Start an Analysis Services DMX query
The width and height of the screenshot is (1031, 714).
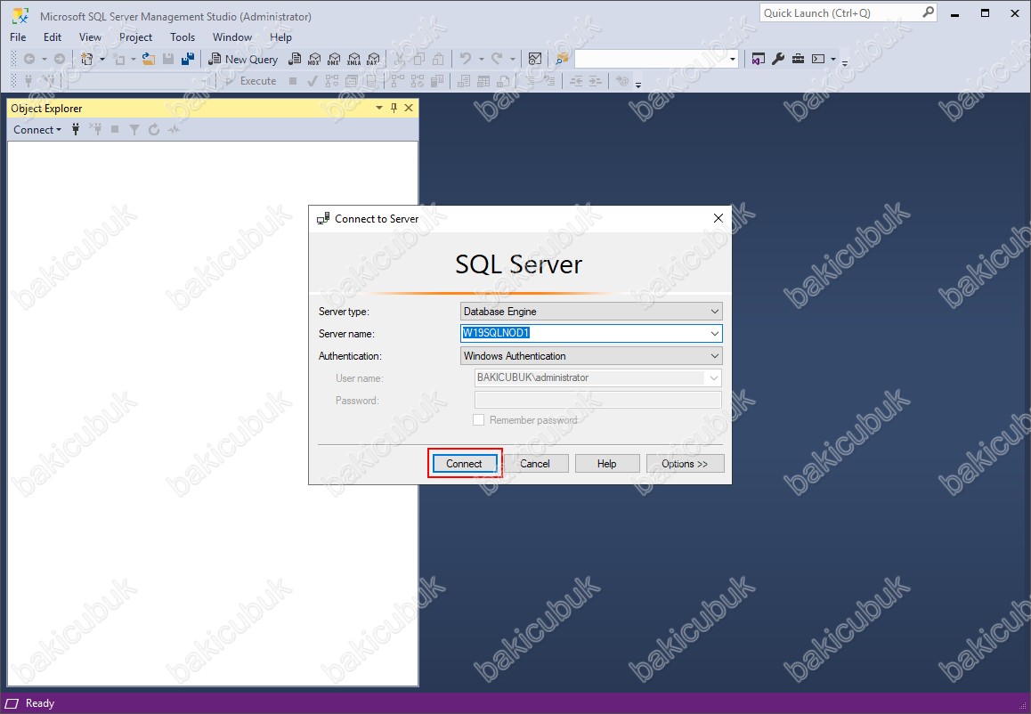[x=334, y=59]
